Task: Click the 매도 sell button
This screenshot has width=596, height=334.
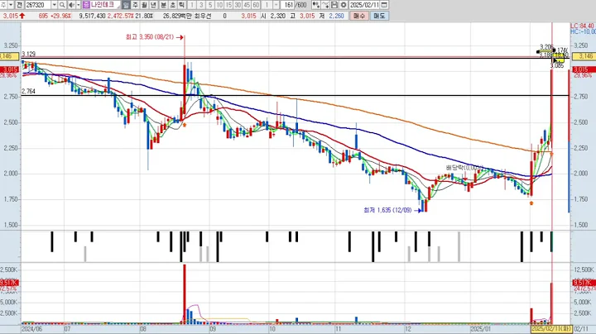Action: [x=379, y=16]
